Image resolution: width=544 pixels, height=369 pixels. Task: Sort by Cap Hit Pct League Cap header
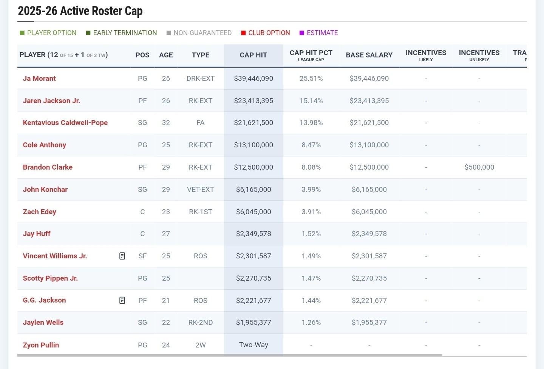pos(311,55)
